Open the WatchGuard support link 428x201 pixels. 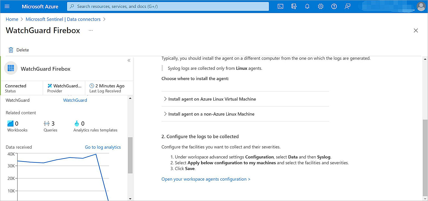click(75, 100)
